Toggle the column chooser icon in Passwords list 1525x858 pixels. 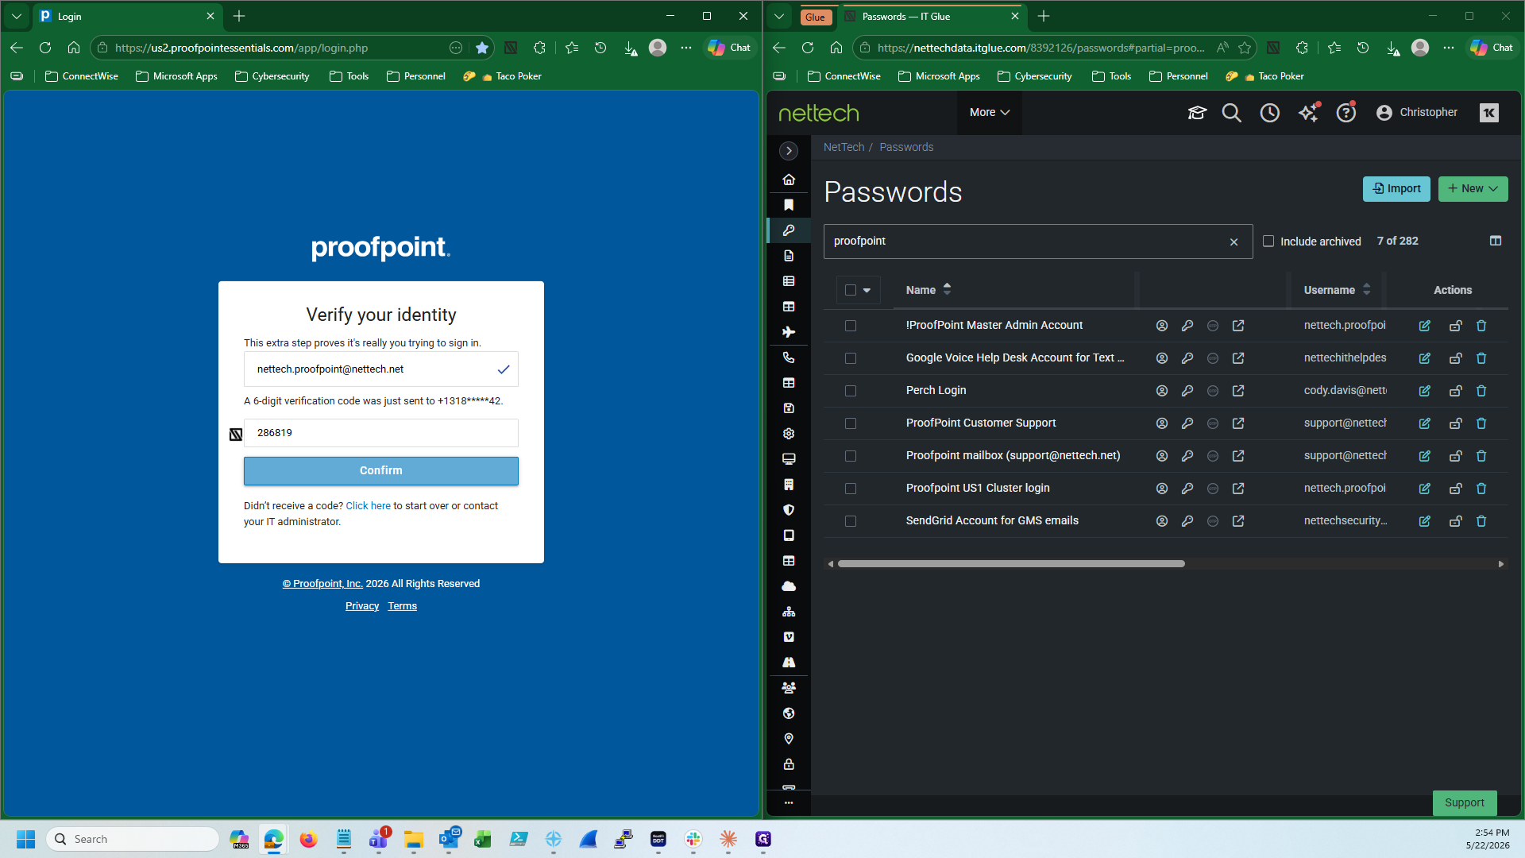tap(1496, 241)
